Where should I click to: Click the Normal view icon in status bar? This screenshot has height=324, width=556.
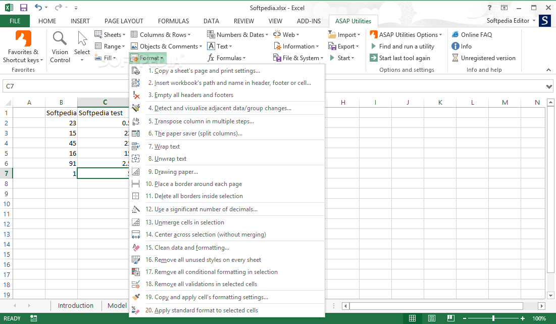pyautogui.click(x=413, y=318)
